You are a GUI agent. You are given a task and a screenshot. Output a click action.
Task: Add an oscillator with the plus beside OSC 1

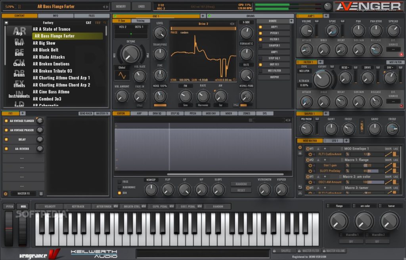point(203,16)
